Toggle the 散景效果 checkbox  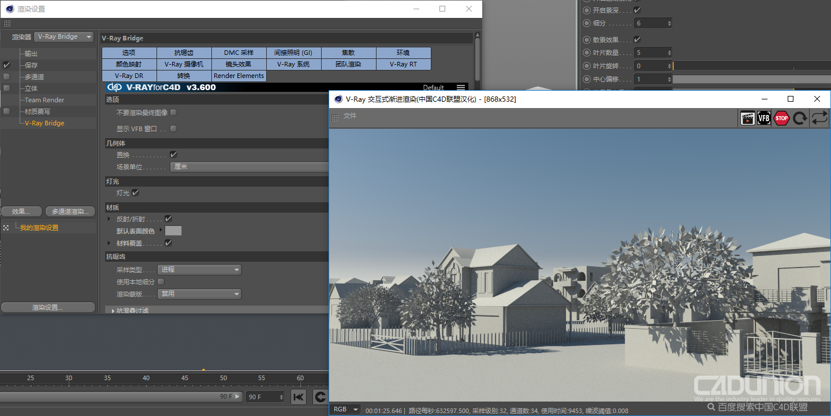click(x=637, y=40)
